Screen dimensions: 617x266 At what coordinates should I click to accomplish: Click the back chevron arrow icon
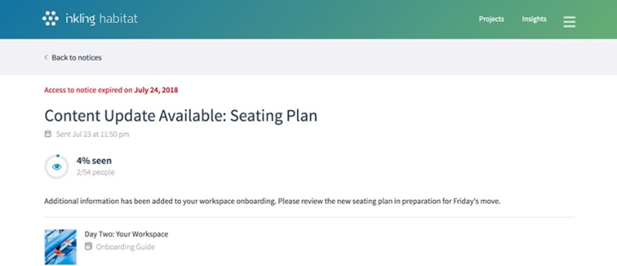click(46, 58)
